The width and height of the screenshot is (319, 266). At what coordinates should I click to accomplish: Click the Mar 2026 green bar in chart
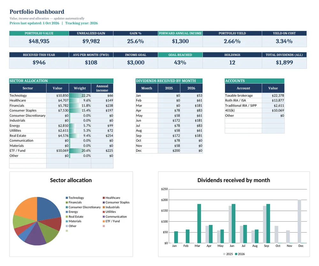(x=199, y=224)
